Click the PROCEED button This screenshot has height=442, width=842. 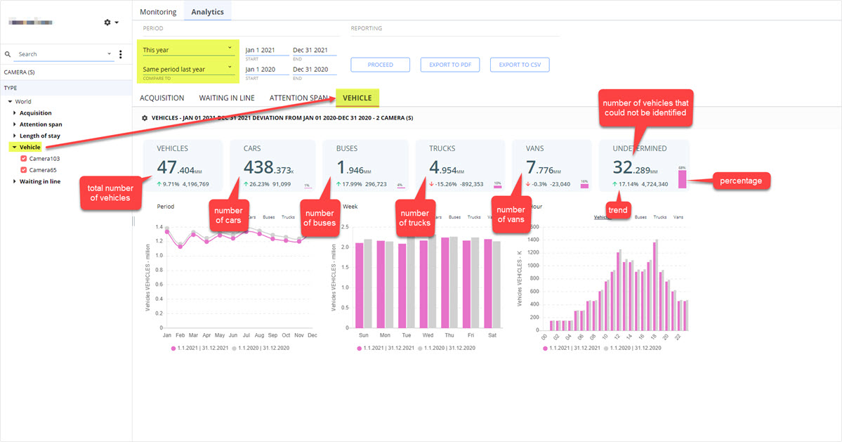380,65
